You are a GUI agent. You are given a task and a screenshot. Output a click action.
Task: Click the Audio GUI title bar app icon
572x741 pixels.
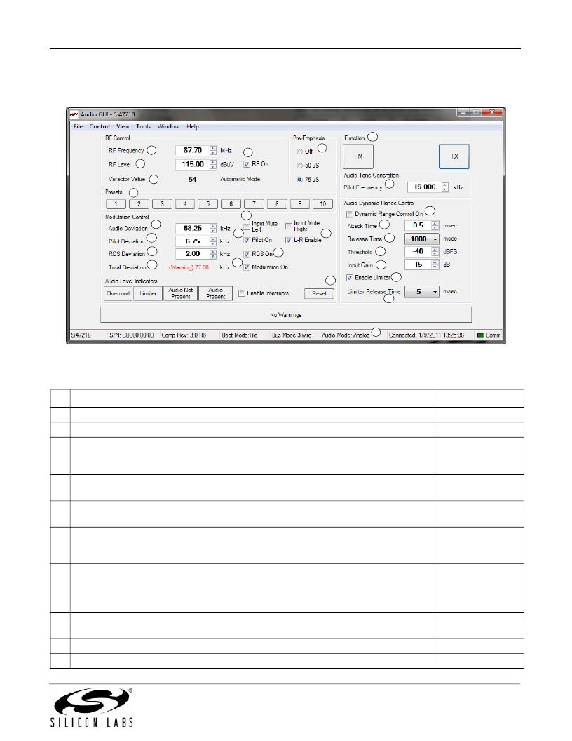pyautogui.click(x=74, y=114)
